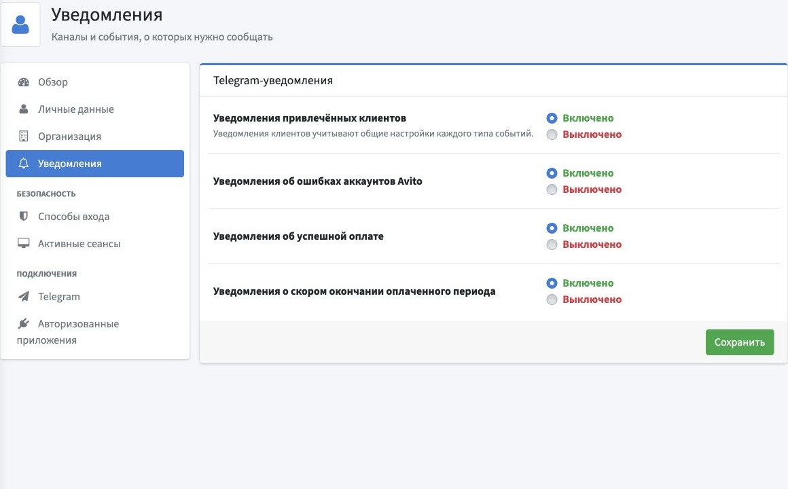Enable Включено for привлечённых клиентов notifications
Viewport: 788px width, 489px height.
(x=552, y=118)
